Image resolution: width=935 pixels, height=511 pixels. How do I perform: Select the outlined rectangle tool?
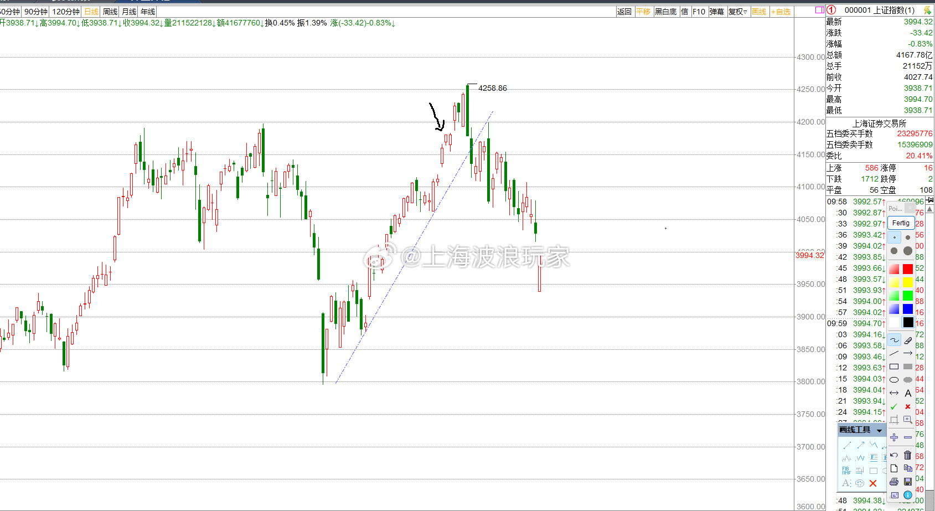coord(894,367)
